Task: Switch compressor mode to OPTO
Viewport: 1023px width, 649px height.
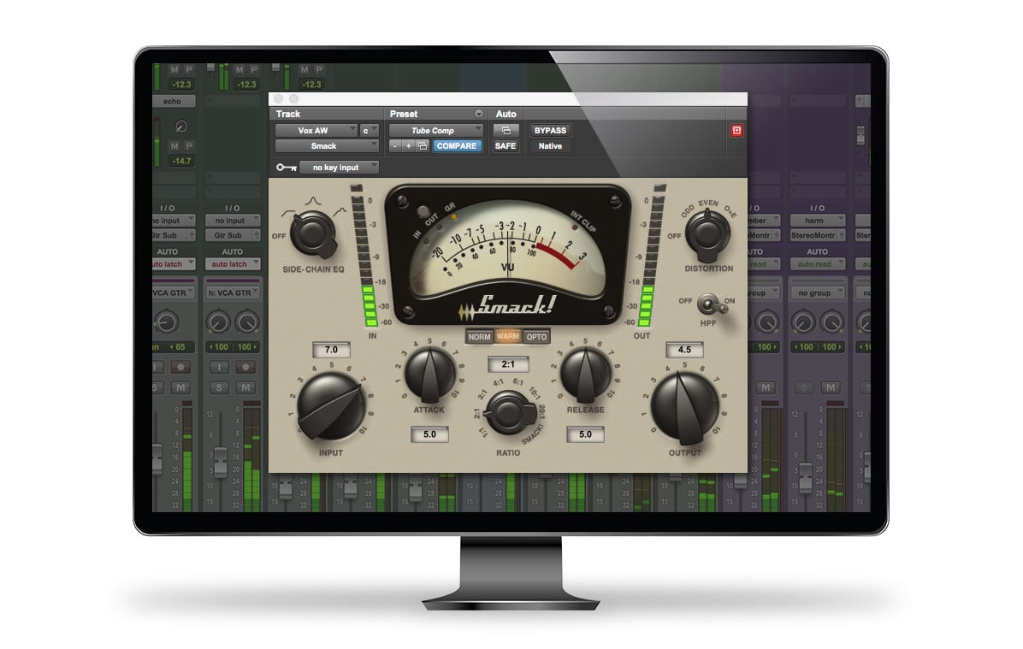Action: [536, 337]
